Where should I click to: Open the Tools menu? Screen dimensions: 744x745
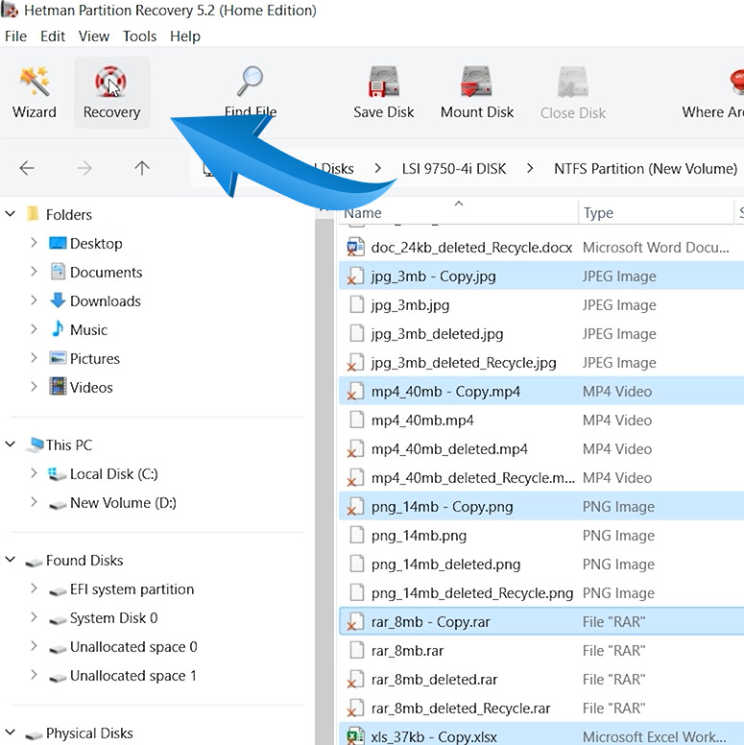(x=139, y=36)
